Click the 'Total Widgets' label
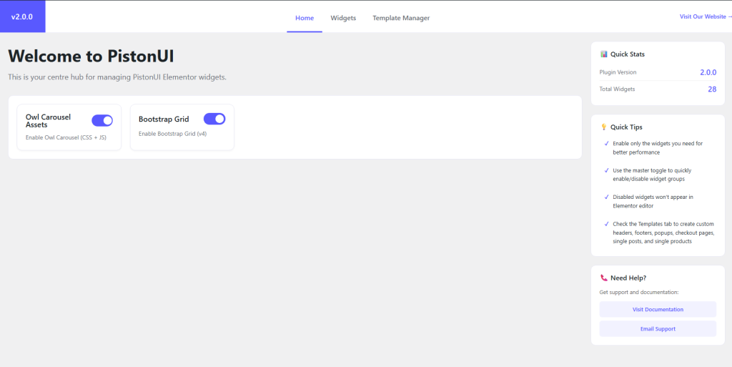Image resolution: width=732 pixels, height=367 pixels. (617, 89)
